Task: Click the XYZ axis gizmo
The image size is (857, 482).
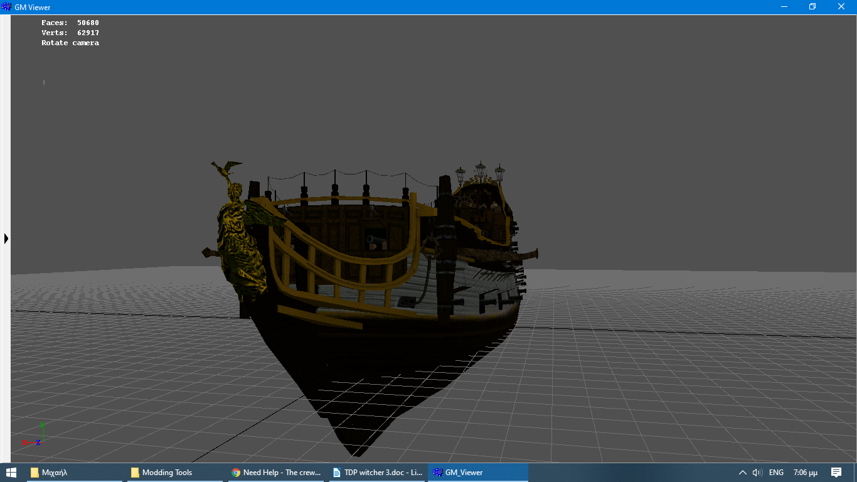Action: click(x=33, y=436)
